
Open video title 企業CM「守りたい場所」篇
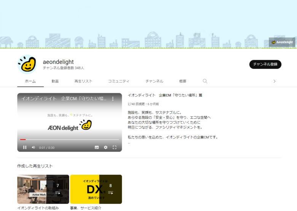(165, 95)
